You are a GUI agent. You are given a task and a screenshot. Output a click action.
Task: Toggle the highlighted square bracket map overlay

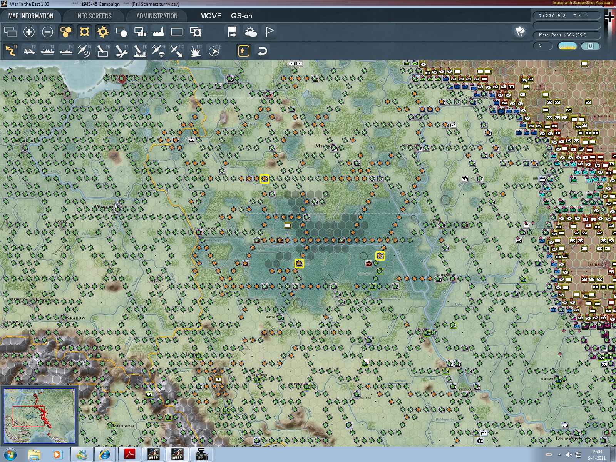tap(84, 32)
